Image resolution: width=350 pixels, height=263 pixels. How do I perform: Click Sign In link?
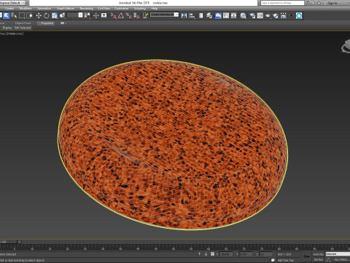[x=332, y=3]
